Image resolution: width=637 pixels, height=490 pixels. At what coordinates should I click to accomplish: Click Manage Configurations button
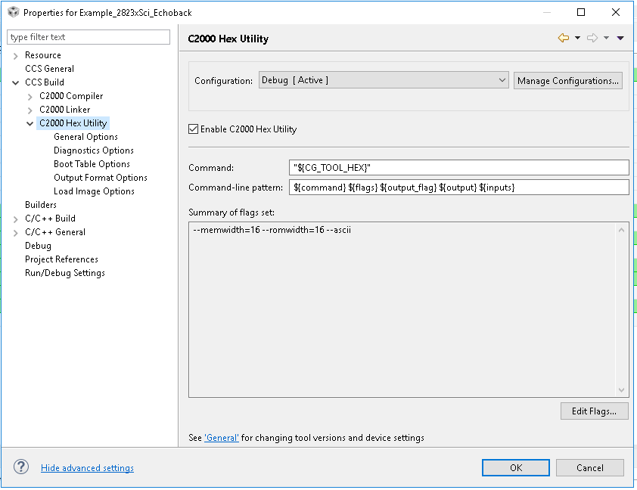coord(568,80)
